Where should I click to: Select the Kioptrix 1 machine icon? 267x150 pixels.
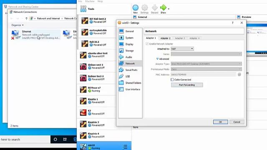coord(83,101)
